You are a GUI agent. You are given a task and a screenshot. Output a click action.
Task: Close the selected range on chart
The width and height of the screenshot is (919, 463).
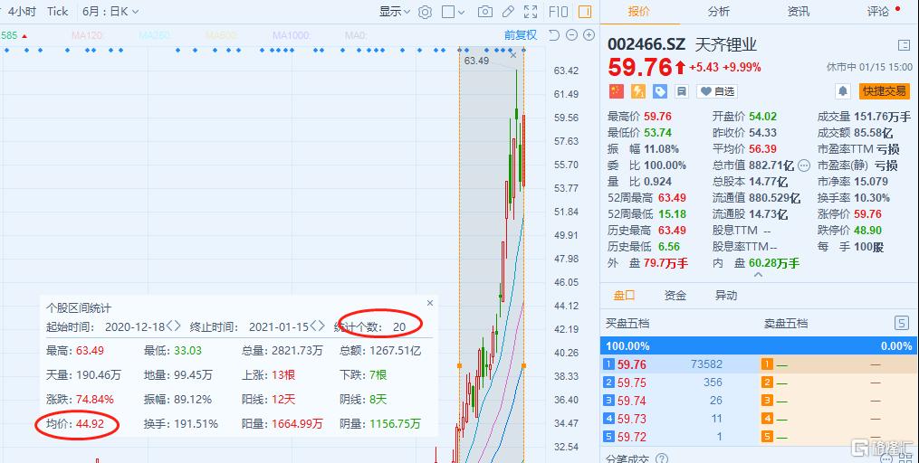coord(513,55)
